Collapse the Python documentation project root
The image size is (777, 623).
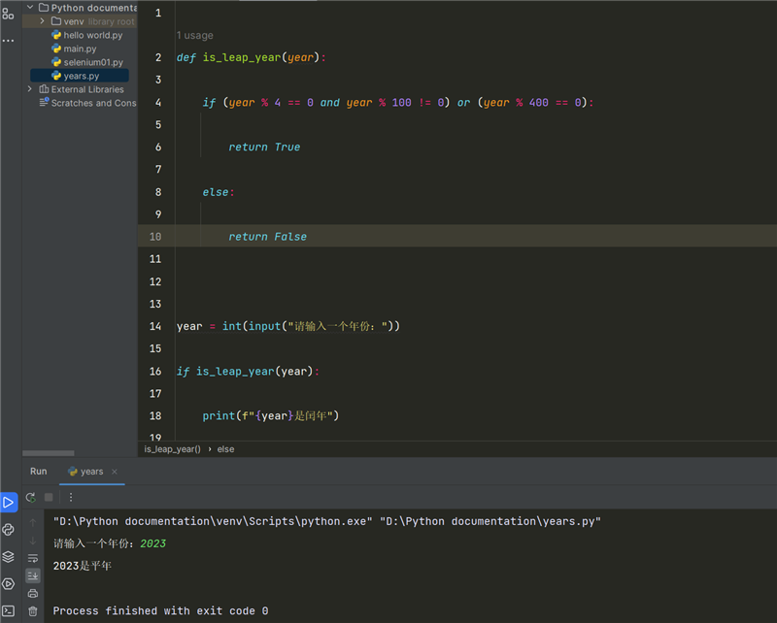30,8
